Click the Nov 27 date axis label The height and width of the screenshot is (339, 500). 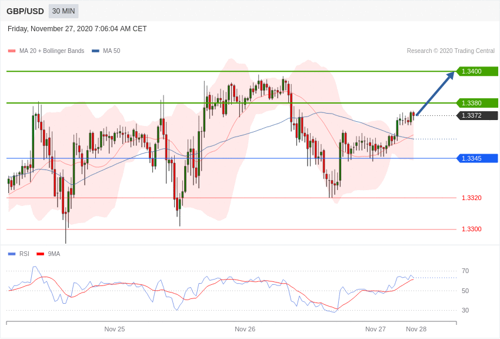pyautogui.click(x=375, y=329)
